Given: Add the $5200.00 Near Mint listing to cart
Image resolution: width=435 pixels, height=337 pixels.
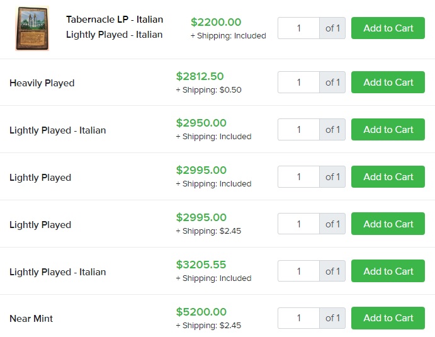Looking at the screenshot, I should 388,318.
